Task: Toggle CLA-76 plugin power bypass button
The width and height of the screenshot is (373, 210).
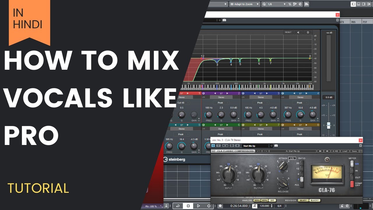Action: click(x=213, y=145)
